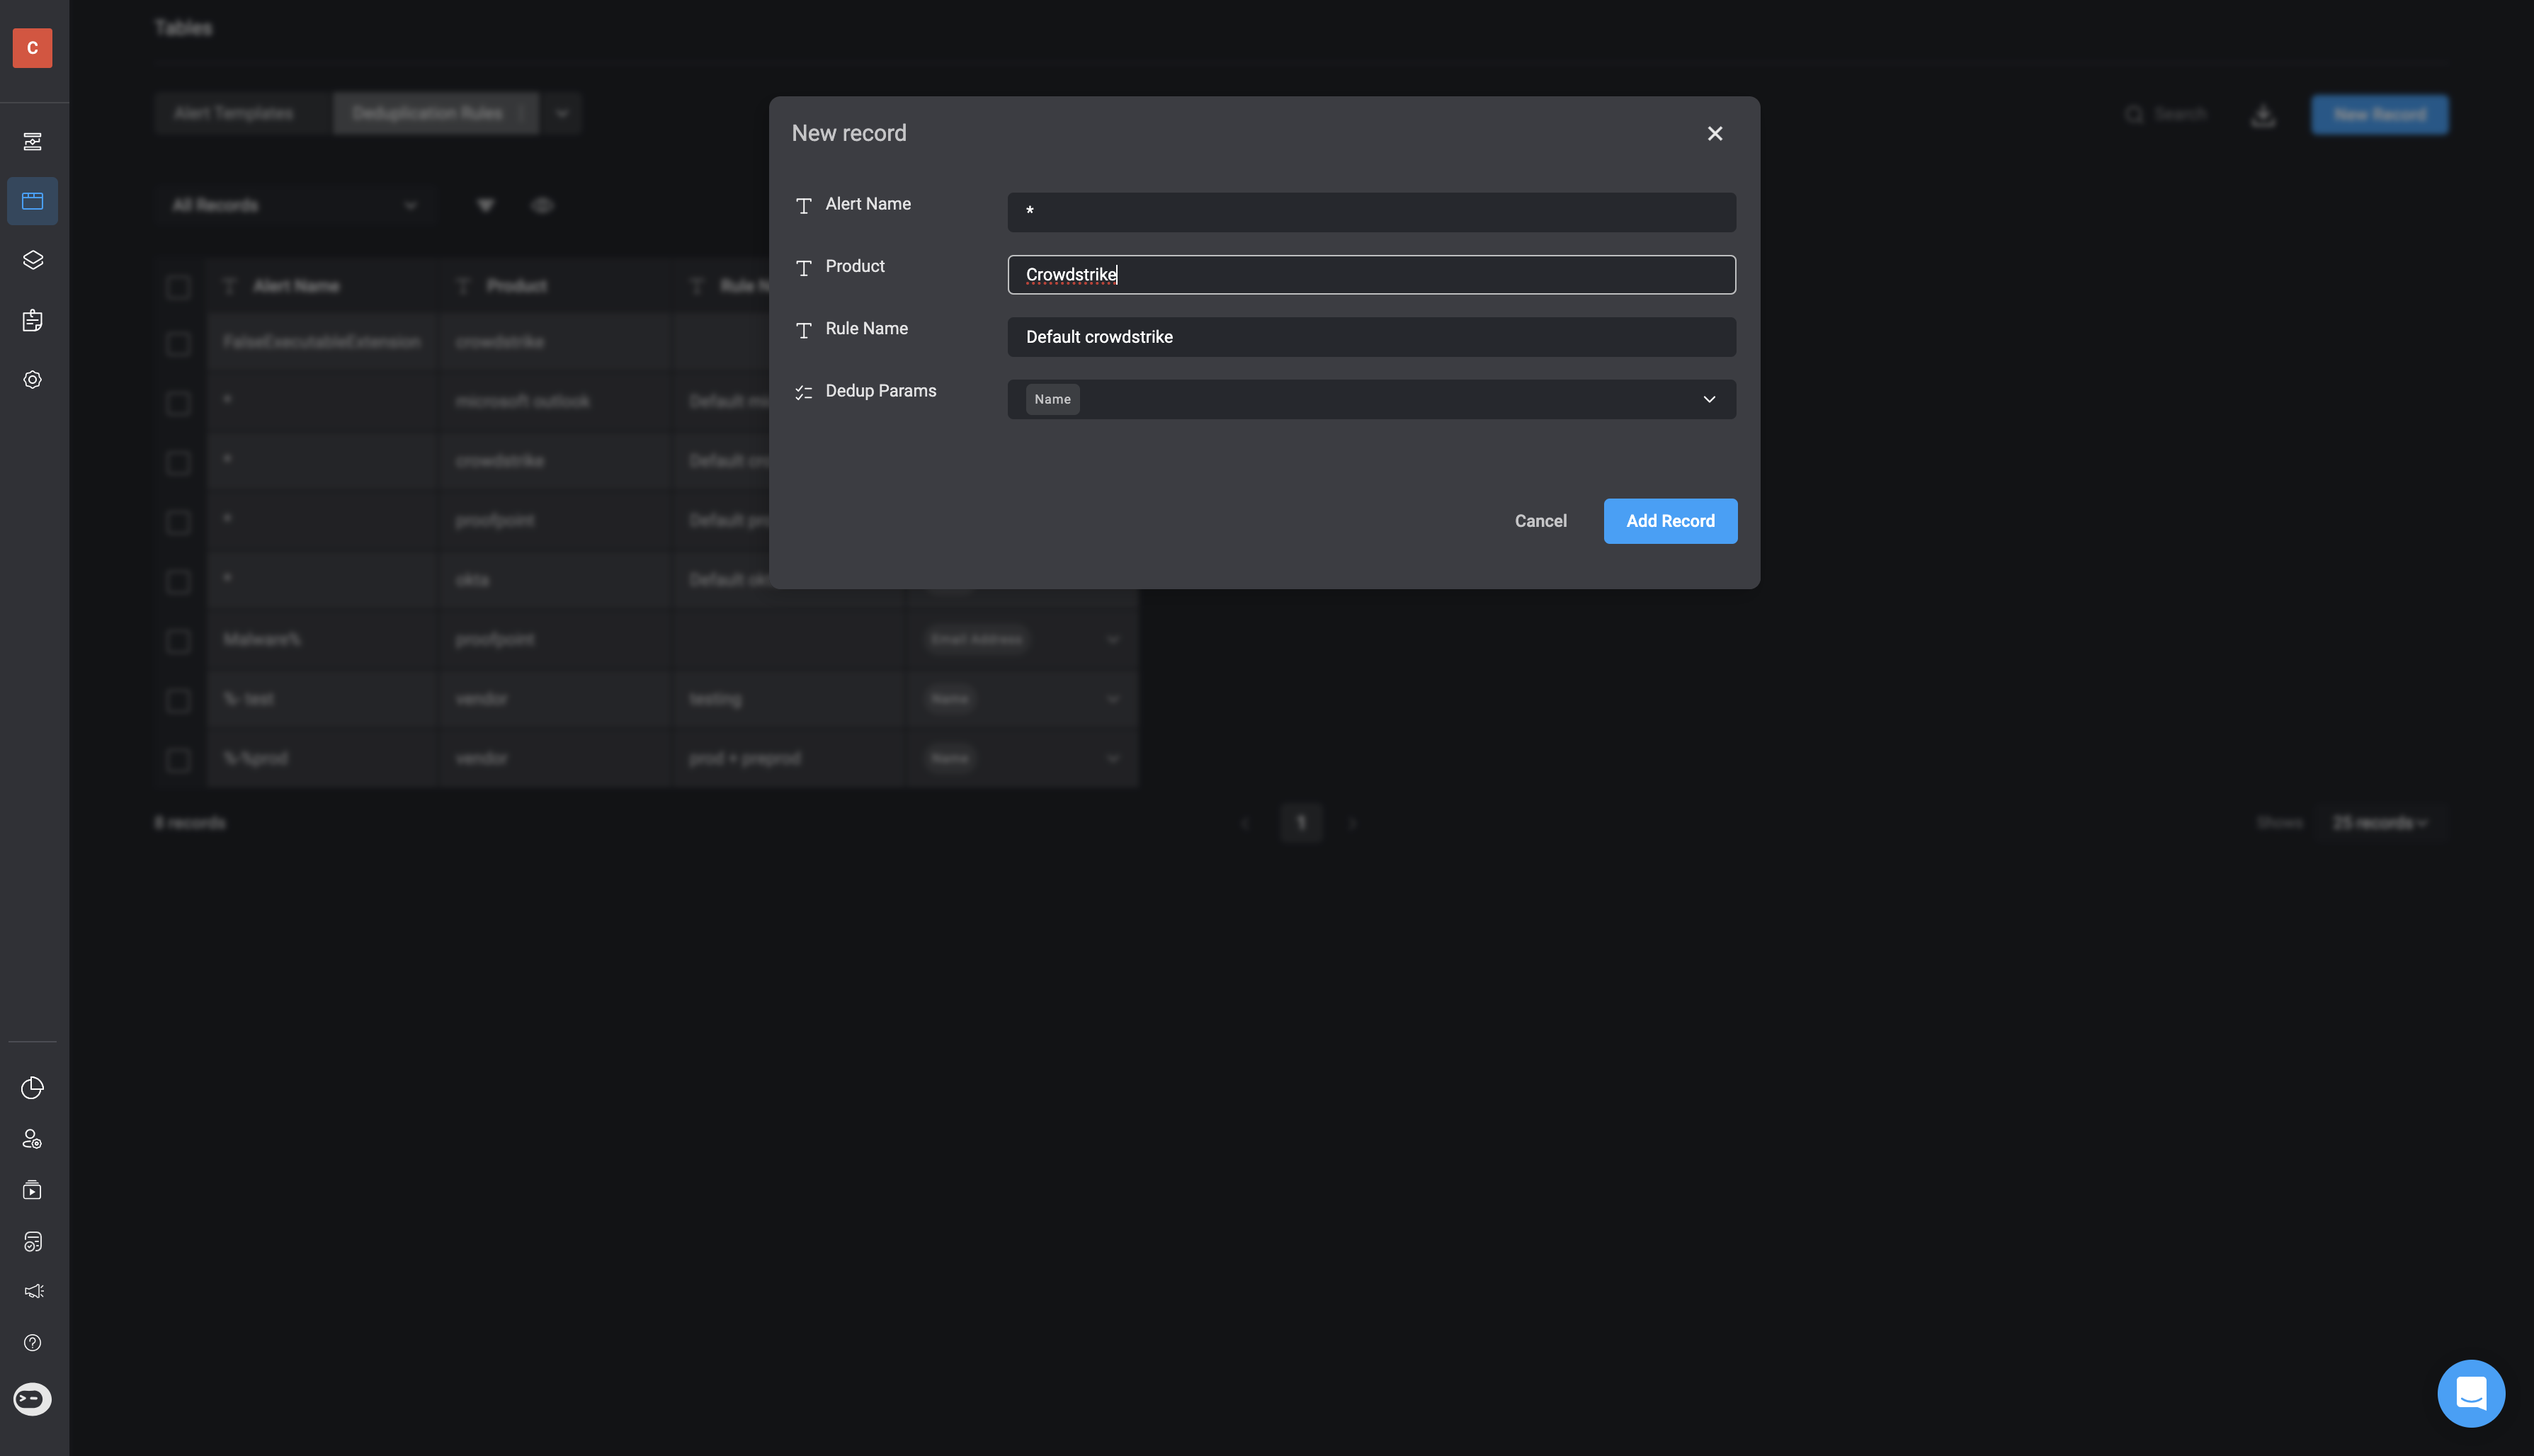Open the database sync sidebar icon

point(32,1241)
